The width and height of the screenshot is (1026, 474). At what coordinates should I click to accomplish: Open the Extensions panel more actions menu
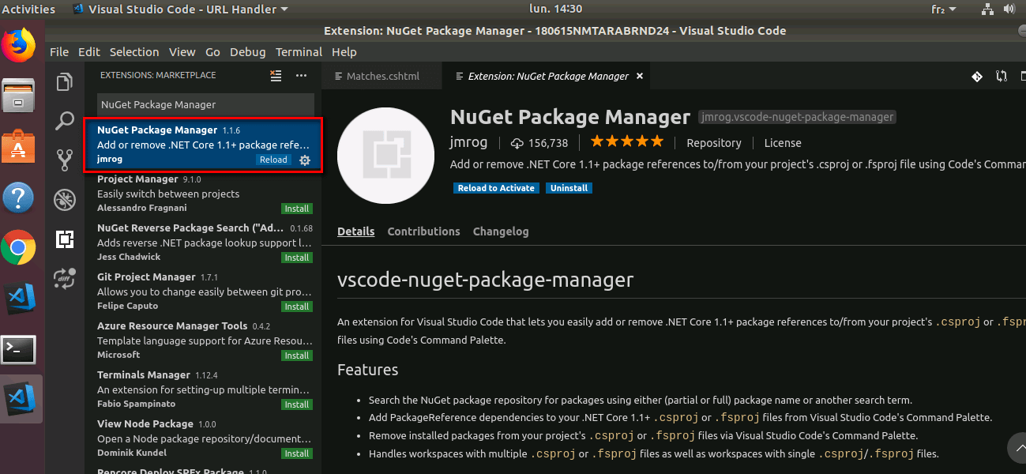pyautogui.click(x=301, y=76)
